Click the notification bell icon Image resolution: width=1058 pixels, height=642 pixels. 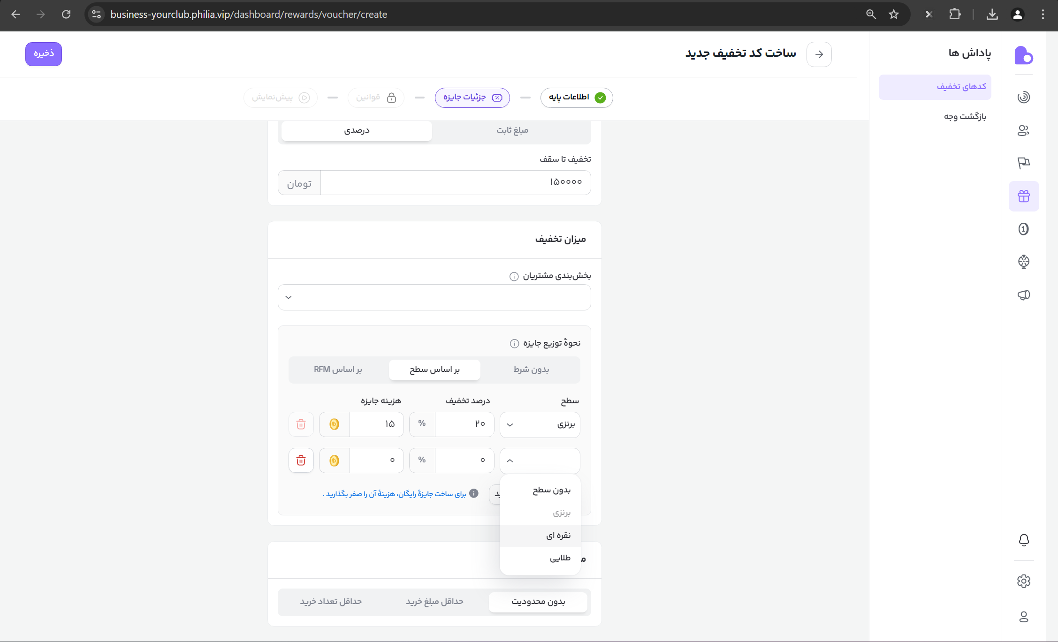click(1023, 540)
